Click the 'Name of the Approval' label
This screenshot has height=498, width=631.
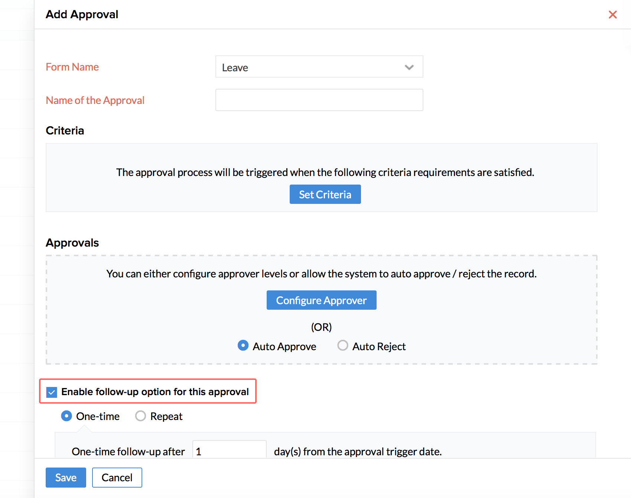[x=95, y=100]
